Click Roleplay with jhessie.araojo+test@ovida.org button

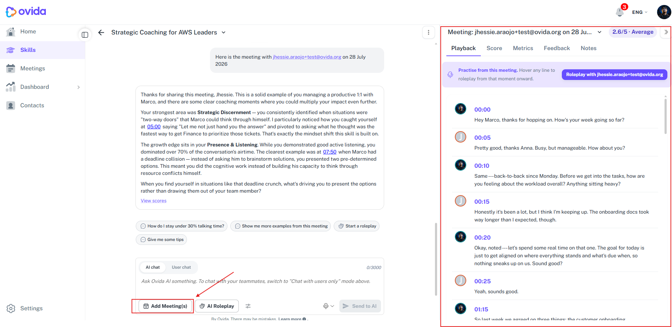tap(614, 75)
